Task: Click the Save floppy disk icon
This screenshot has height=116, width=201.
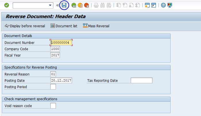Action: tap(64, 5)
